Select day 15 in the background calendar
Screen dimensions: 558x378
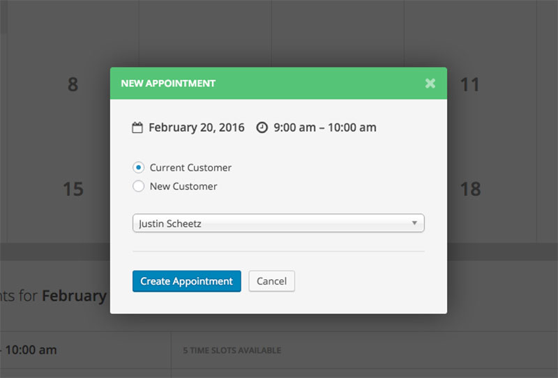(73, 189)
